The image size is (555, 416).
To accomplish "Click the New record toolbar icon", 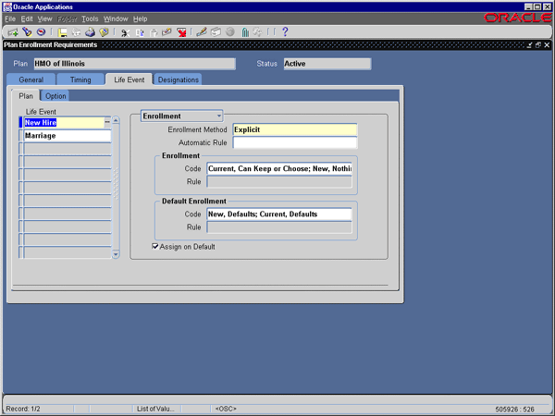I will pos(13,32).
